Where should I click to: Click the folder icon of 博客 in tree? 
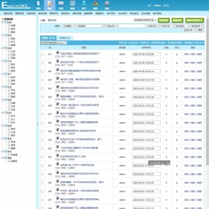[5, 158]
